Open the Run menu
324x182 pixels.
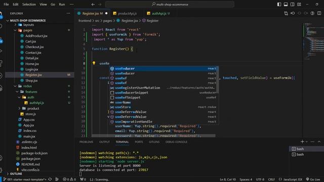pyautogui.click(x=62, y=5)
